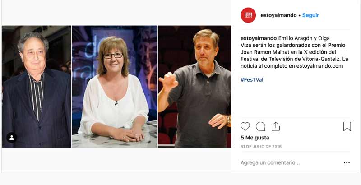
Task: Open the estoyalmando username in the caption
Action: coord(259,38)
